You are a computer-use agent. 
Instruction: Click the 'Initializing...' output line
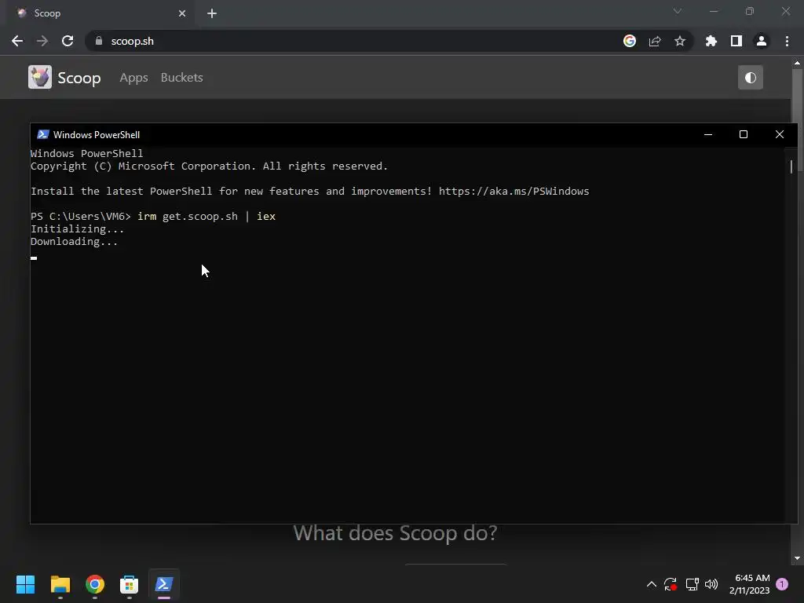(x=78, y=229)
